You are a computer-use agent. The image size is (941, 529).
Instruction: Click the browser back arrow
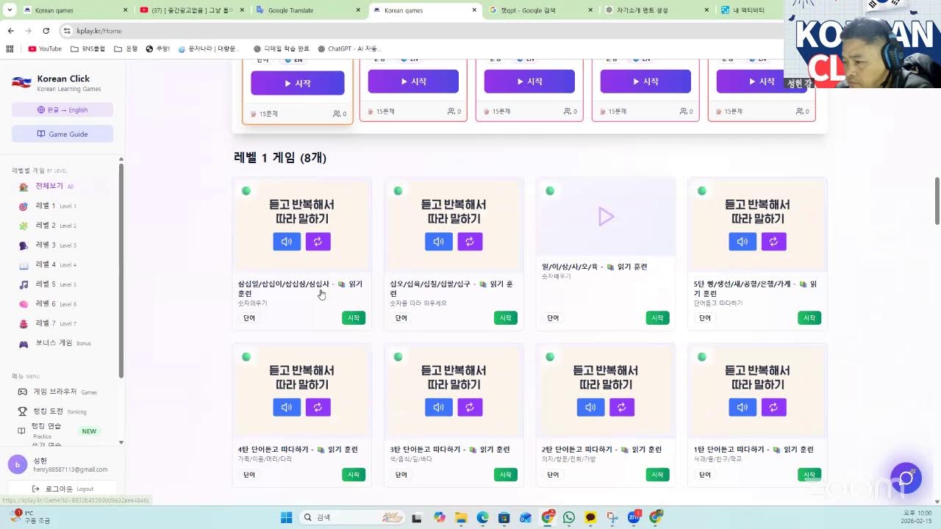pos(10,31)
